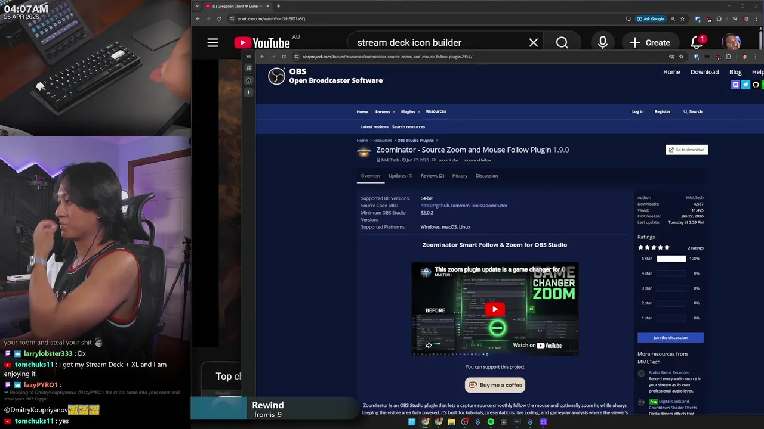Open Chrome extensions puzzle icon in YouTube window
The height and width of the screenshot is (429, 764).
click(719, 18)
